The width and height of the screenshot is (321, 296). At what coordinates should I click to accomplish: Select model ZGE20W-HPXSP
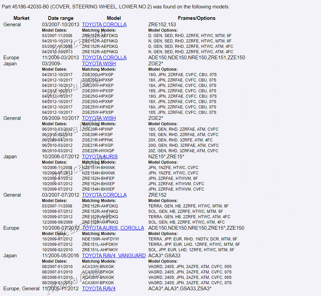tap(98, 91)
